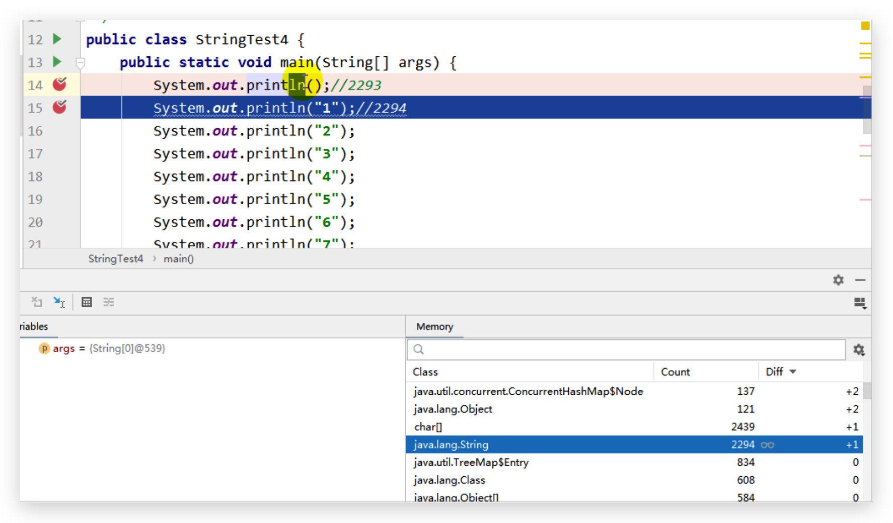Select the Variables tab

click(x=34, y=327)
